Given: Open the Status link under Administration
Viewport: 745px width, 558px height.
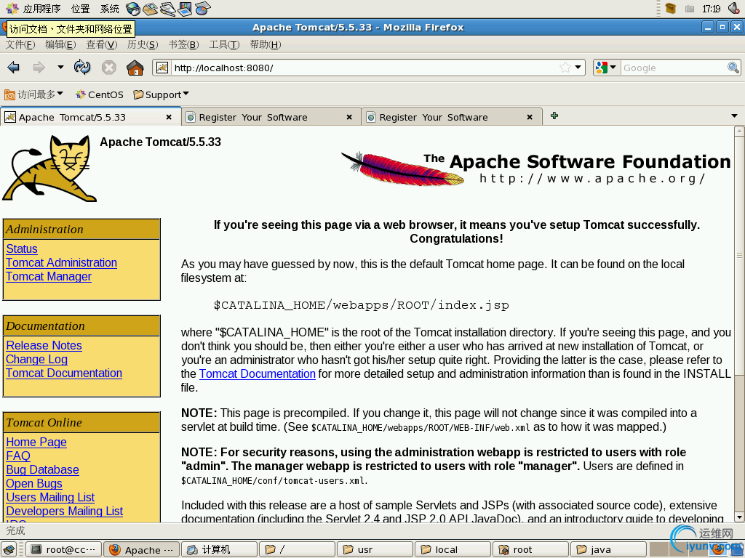Looking at the screenshot, I should [x=22, y=248].
